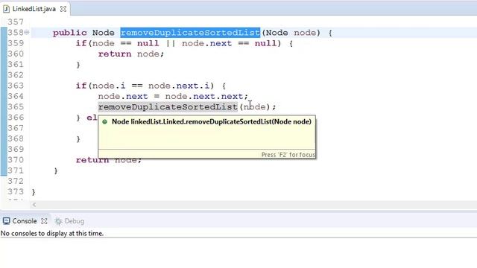The width and height of the screenshot is (477, 268).
Task: Click line number 364
Action: pyautogui.click(x=16, y=96)
